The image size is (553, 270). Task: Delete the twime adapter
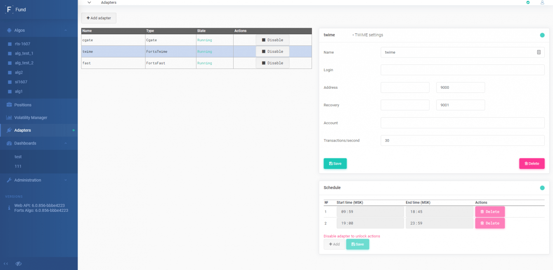(x=532, y=163)
